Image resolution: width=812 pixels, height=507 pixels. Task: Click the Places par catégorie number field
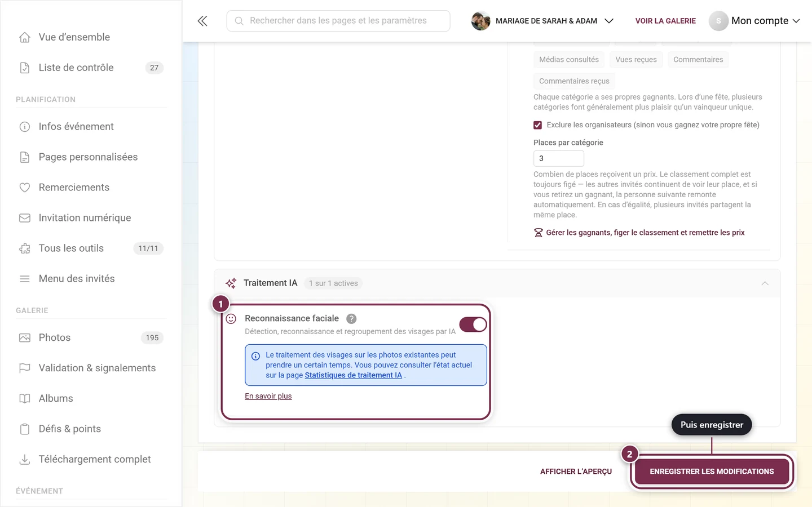click(x=559, y=158)
